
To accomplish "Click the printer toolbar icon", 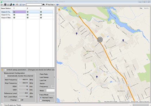I will pyautogui.click(x=8, y=5).
